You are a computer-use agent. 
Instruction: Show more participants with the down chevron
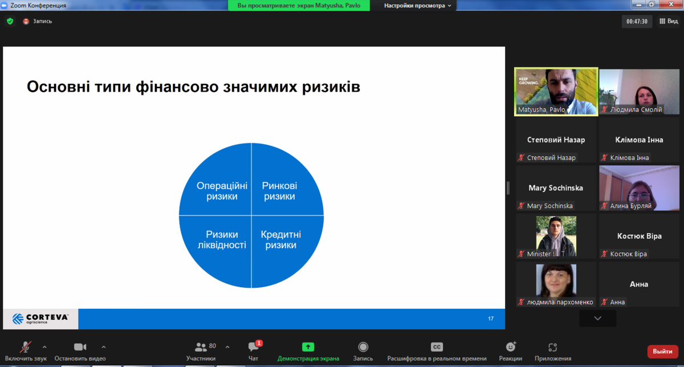point(597,319)
